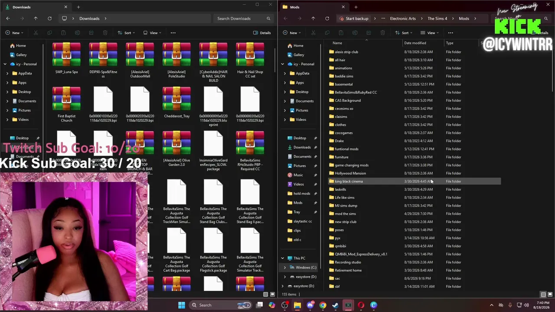555x312 pixels.
Task: Open File Explorer from the taskbar
Action: point(297,305)
